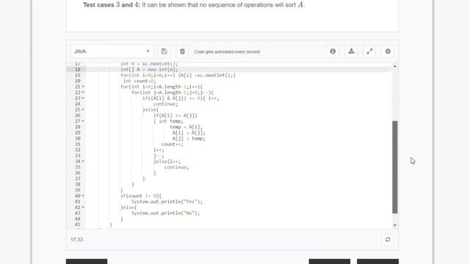Collapse the fold arrow at line 42
This screenshot has width=470, height=264.
83,208
